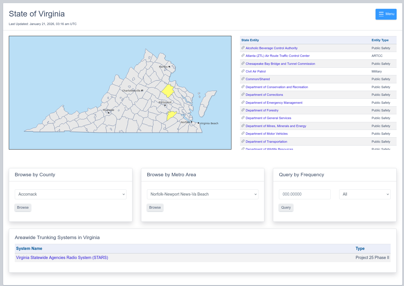Click link icon beside Motor Vehicles
404x286 pixels.
click(243, 133)
